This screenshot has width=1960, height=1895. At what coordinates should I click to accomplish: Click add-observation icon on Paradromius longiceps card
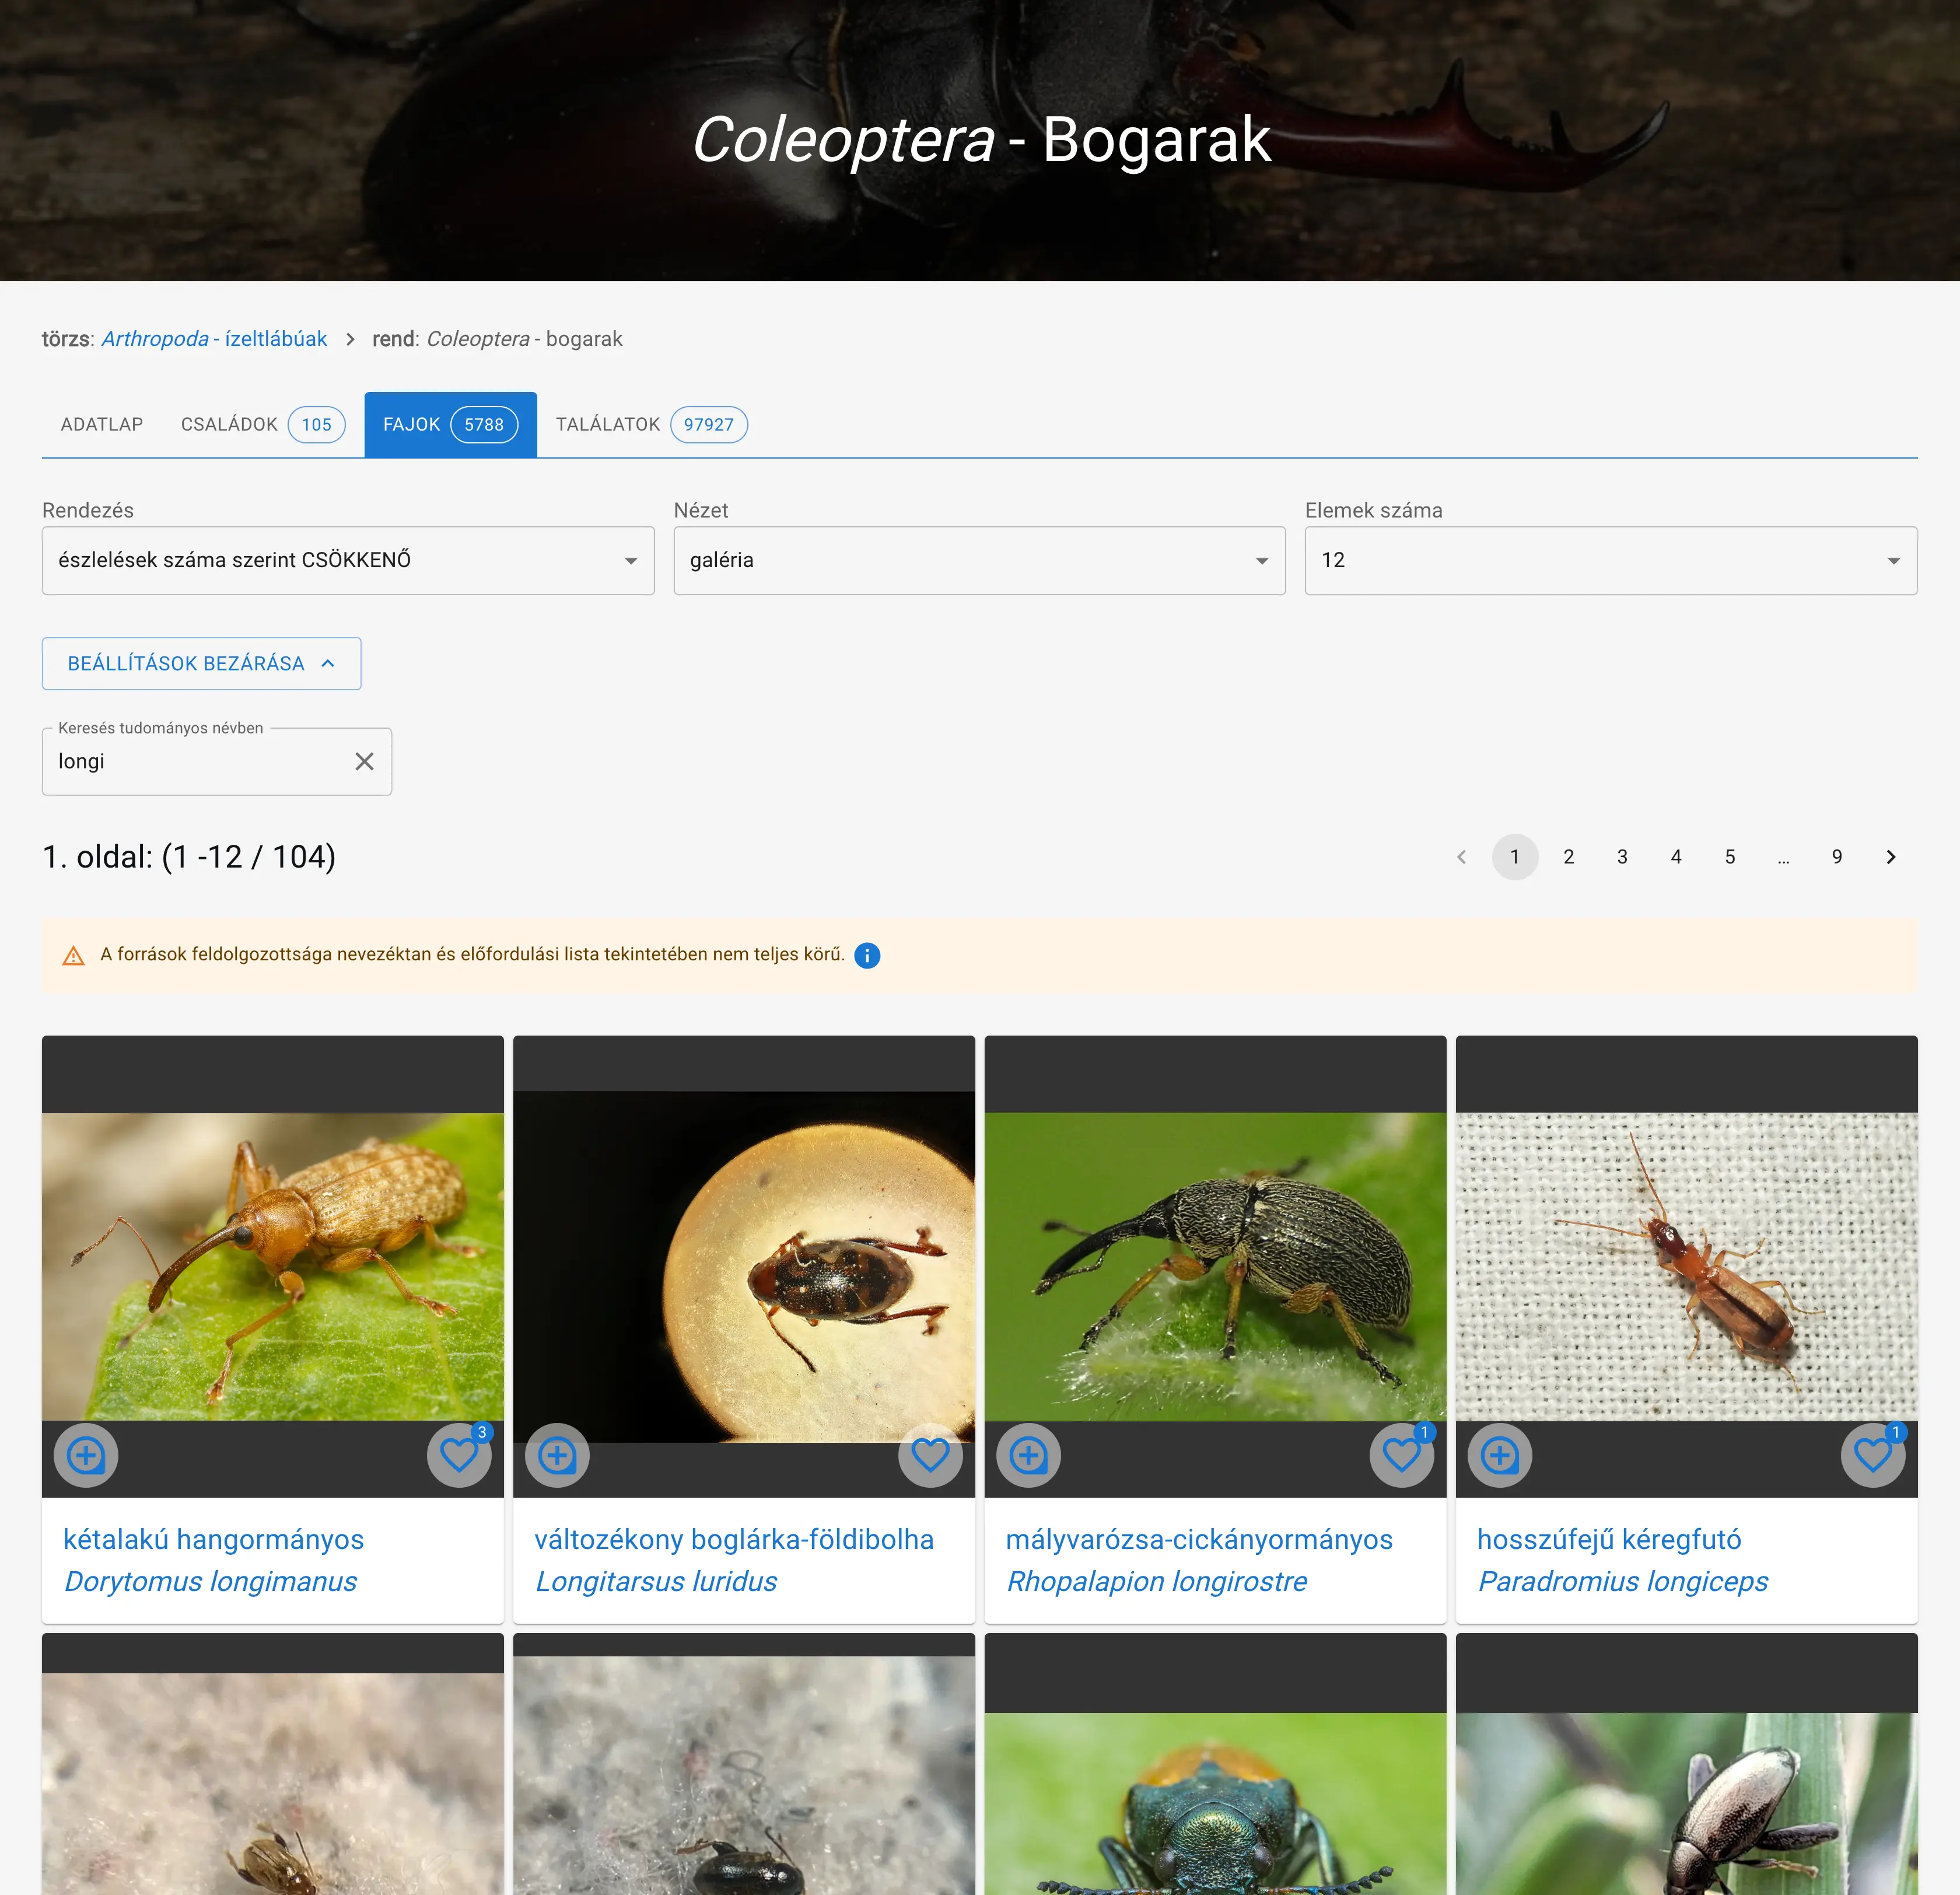[x=1499, y=1455]
